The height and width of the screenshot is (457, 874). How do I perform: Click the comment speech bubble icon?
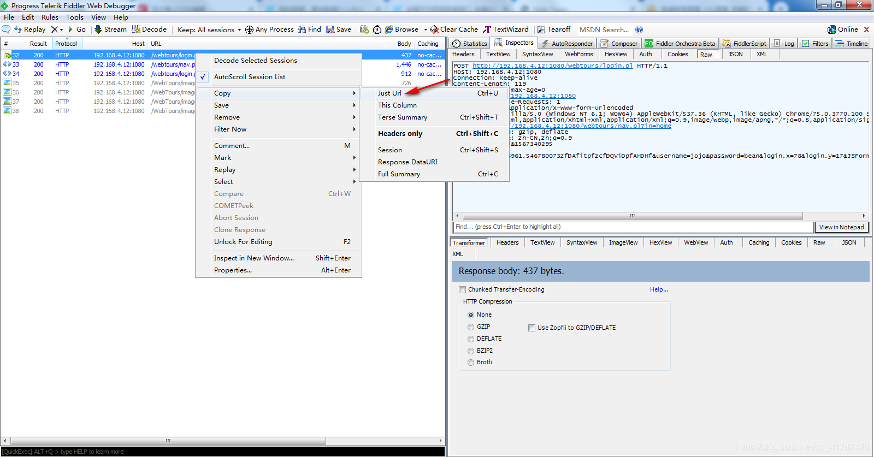point(6,29)
